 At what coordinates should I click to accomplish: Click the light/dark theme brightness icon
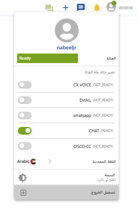22,178
